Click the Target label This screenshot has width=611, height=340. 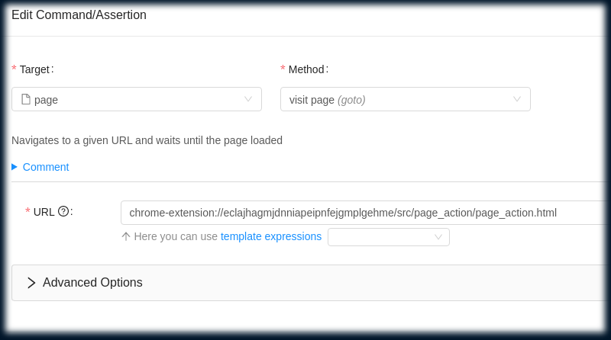coord(34,69)
